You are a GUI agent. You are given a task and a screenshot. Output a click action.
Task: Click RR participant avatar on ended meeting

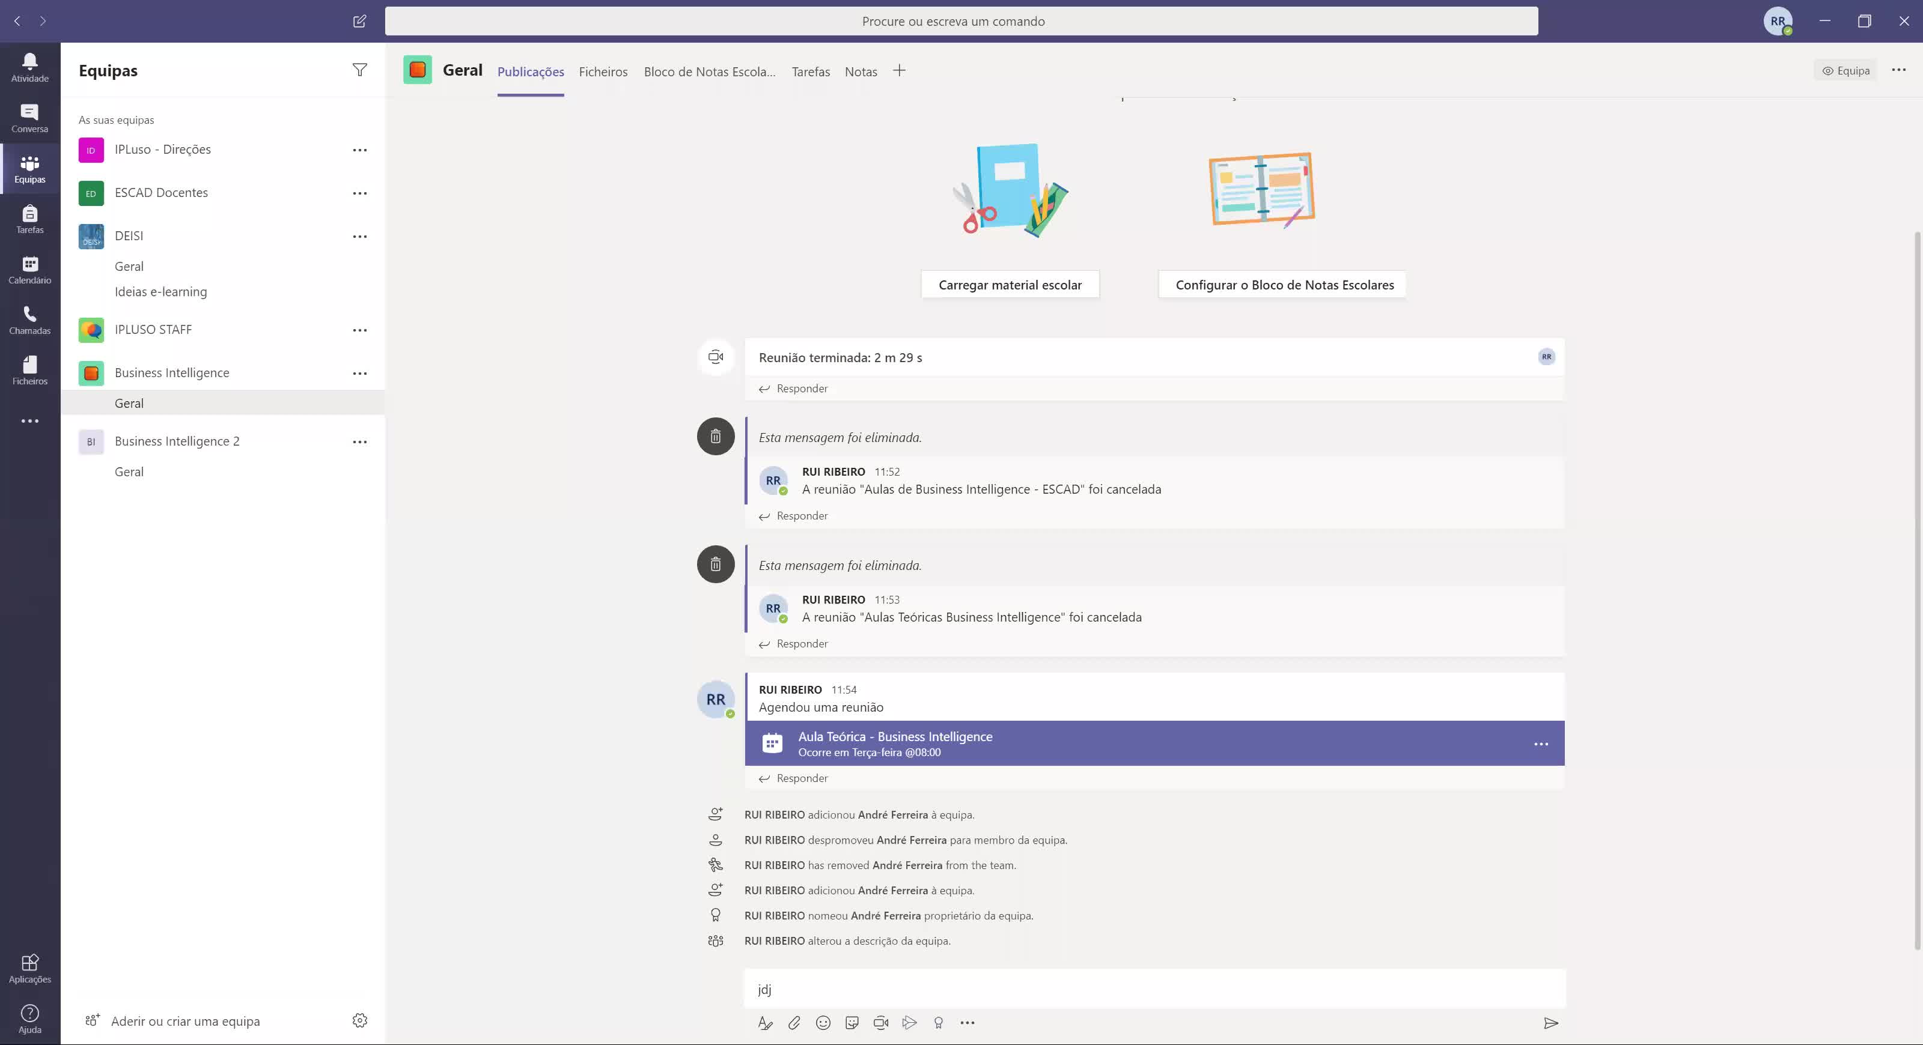tap(1546, 357)
